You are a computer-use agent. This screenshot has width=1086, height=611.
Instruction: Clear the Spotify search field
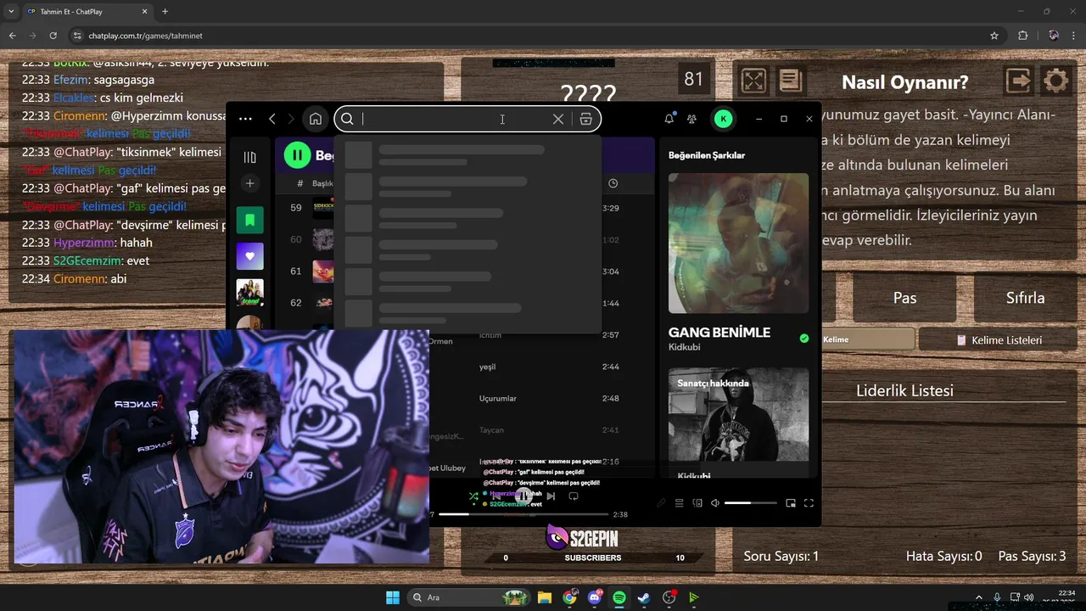tap(557, 119)
